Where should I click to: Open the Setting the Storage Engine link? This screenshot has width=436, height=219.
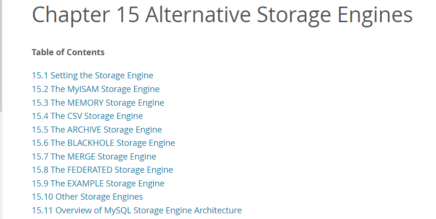[92, 76]
